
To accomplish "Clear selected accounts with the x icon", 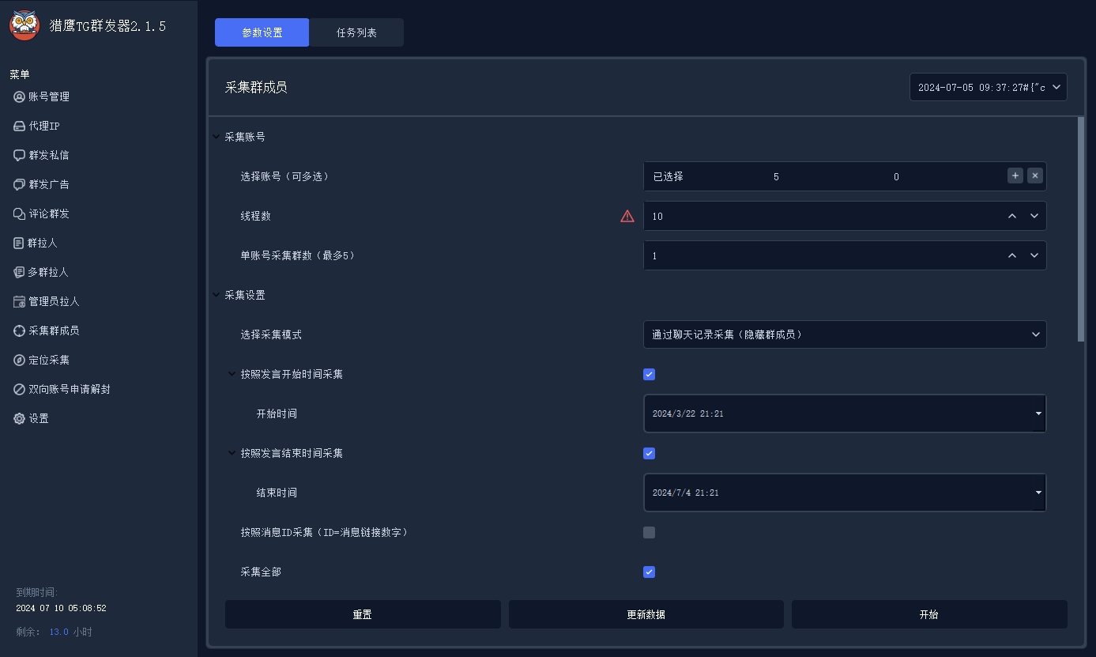I will [1035, 176].
